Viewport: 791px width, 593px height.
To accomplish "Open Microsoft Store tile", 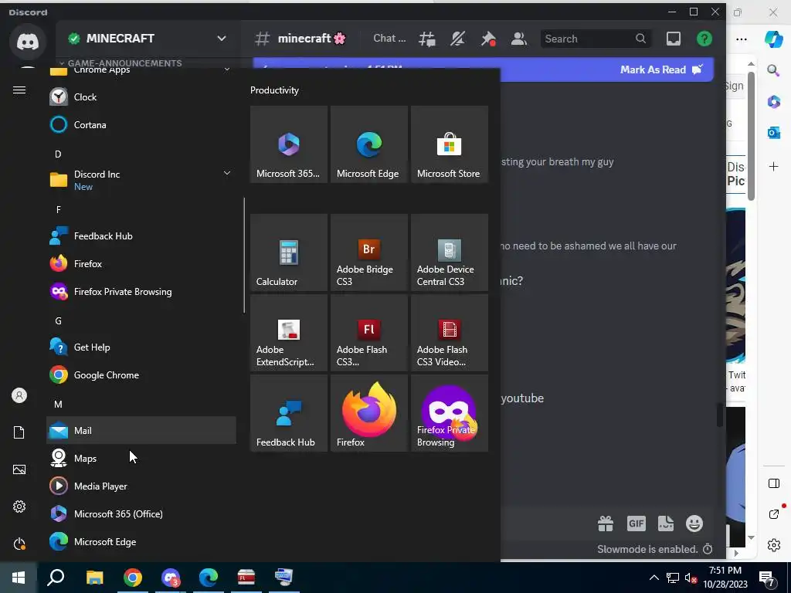I will [450, 144].
